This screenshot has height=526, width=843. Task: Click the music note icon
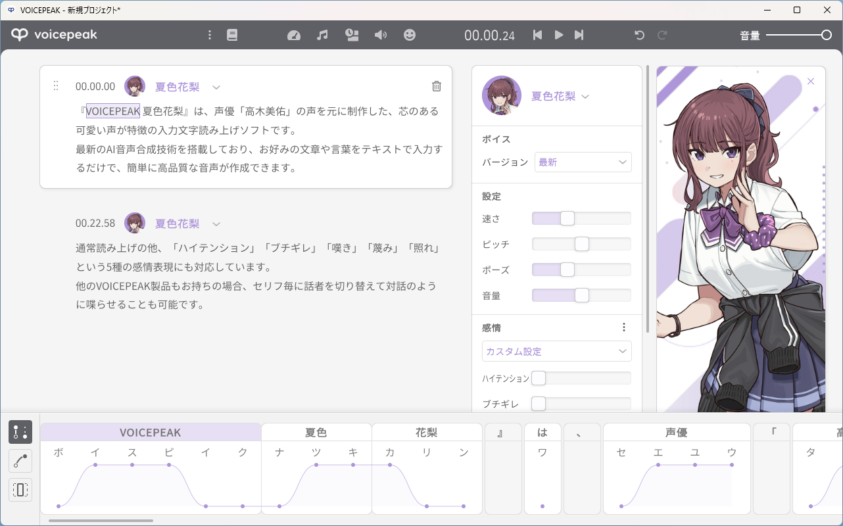[x=322, y=35]
